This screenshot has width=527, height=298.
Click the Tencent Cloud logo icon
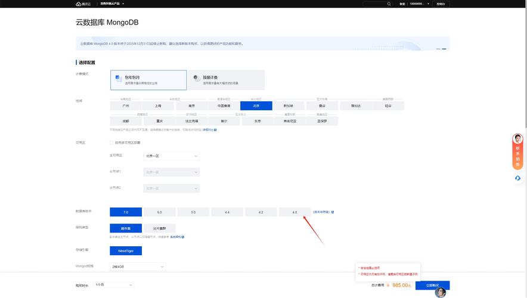tap(78, 4)
